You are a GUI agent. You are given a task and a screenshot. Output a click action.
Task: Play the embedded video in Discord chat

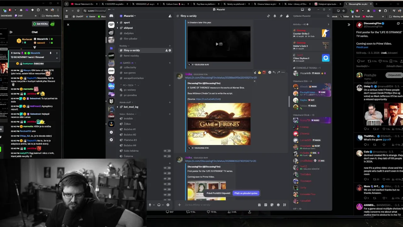coord(217,44)
